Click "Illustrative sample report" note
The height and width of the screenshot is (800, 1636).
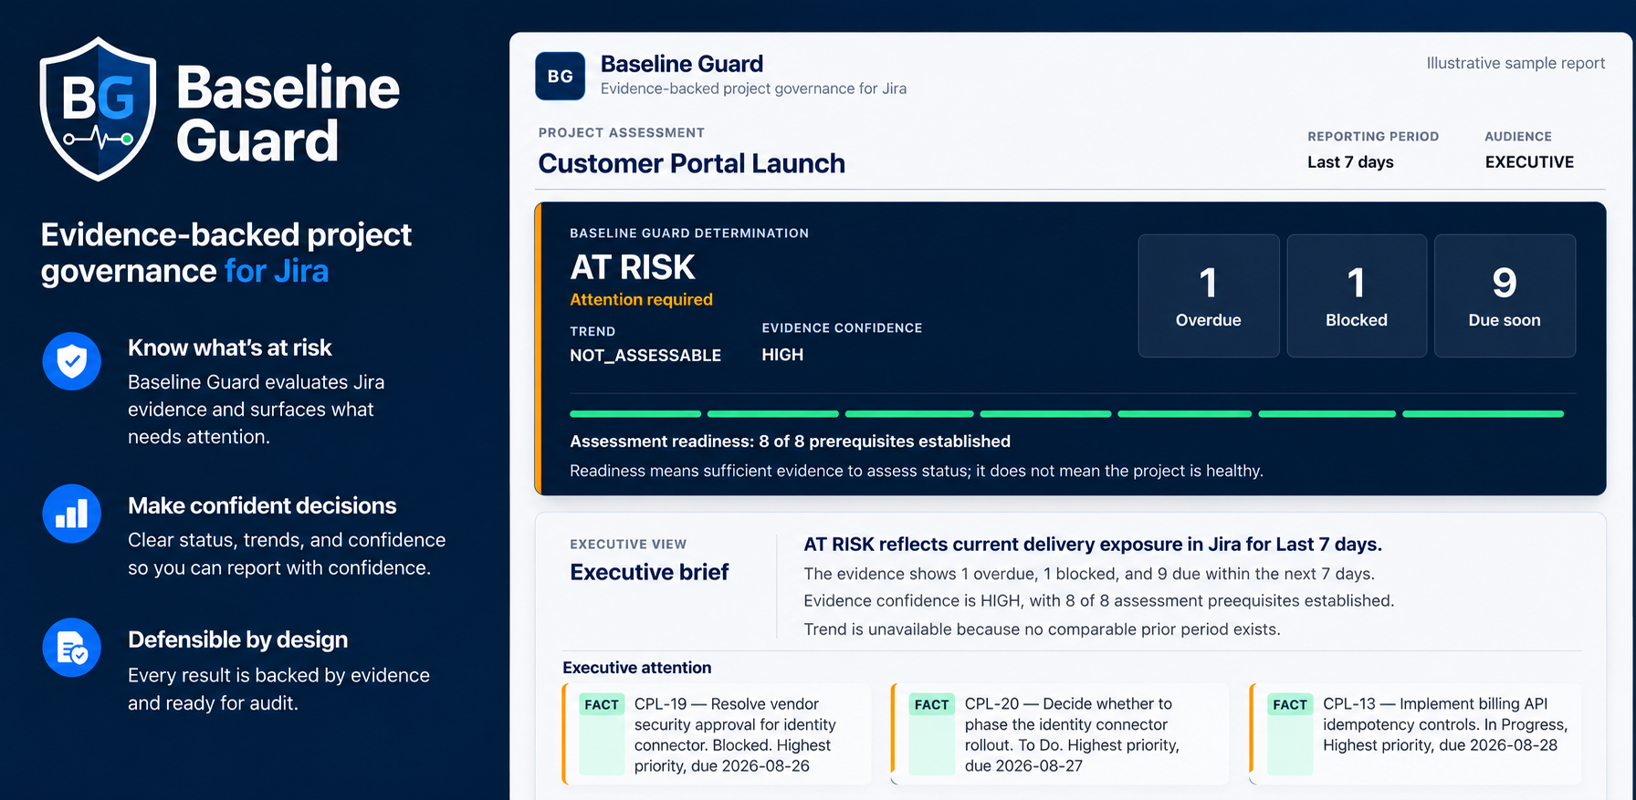(1515, 63)
